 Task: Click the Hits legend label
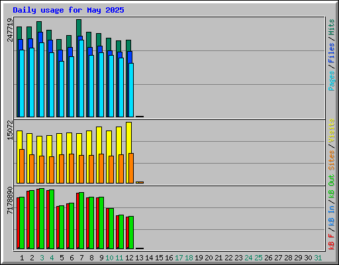tap(331, 27)
